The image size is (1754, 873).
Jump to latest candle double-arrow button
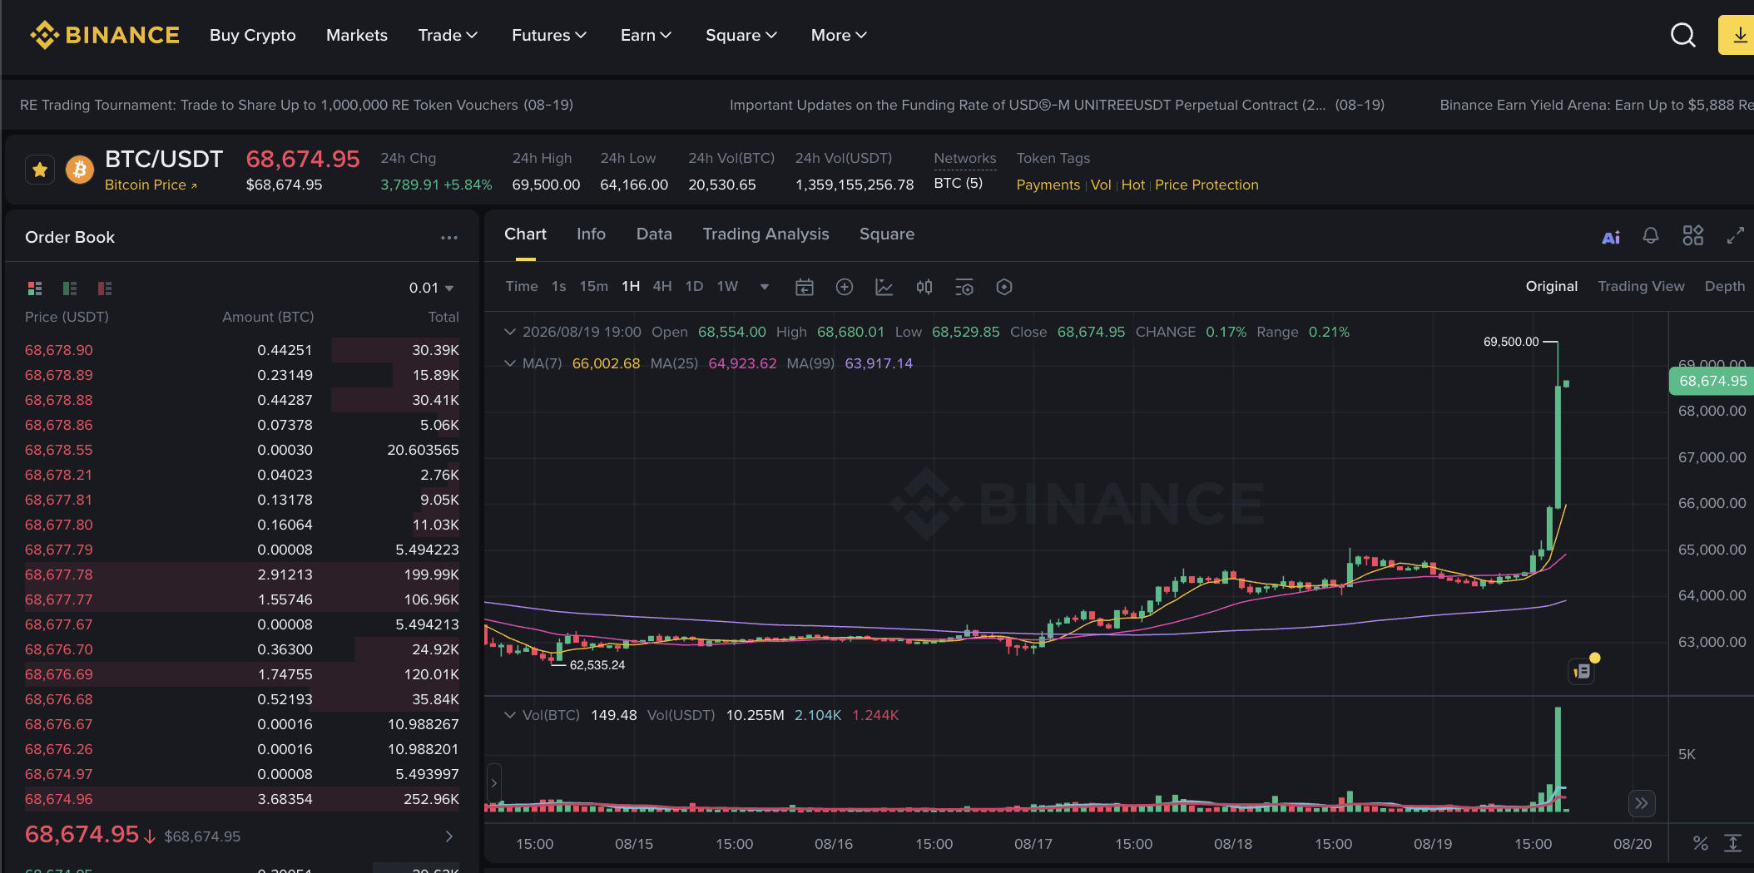coord(1642,803)
